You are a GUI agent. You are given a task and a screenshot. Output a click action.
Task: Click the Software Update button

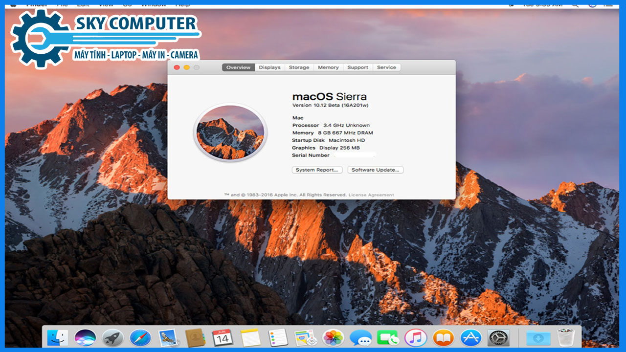click(375, 170)
